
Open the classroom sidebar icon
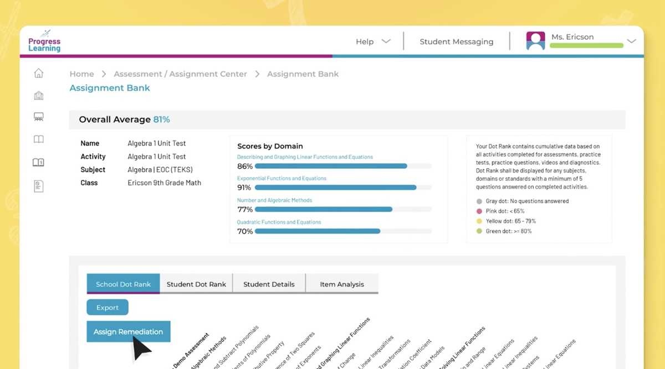[x=38, y=117]
